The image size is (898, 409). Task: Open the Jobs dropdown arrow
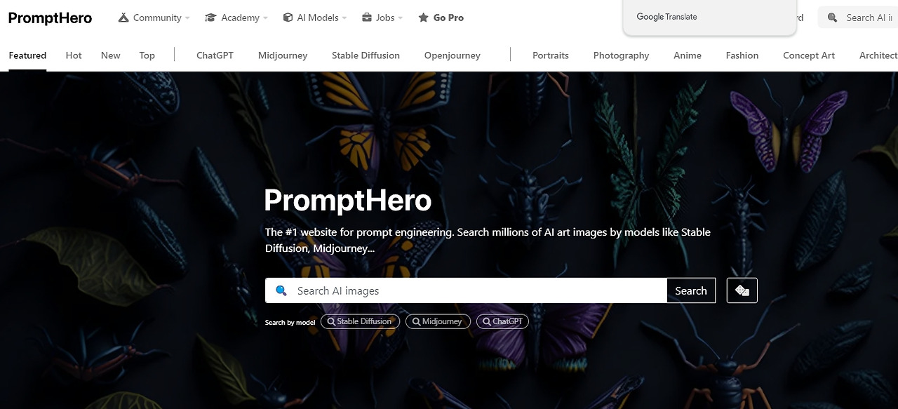click(x=400, y=18)
